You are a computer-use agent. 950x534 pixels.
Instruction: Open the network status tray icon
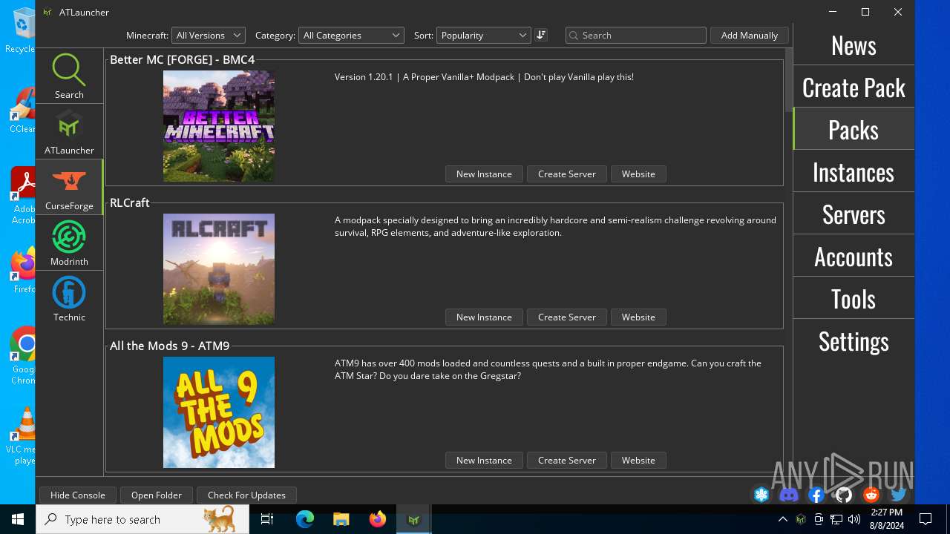coord(836,519)
